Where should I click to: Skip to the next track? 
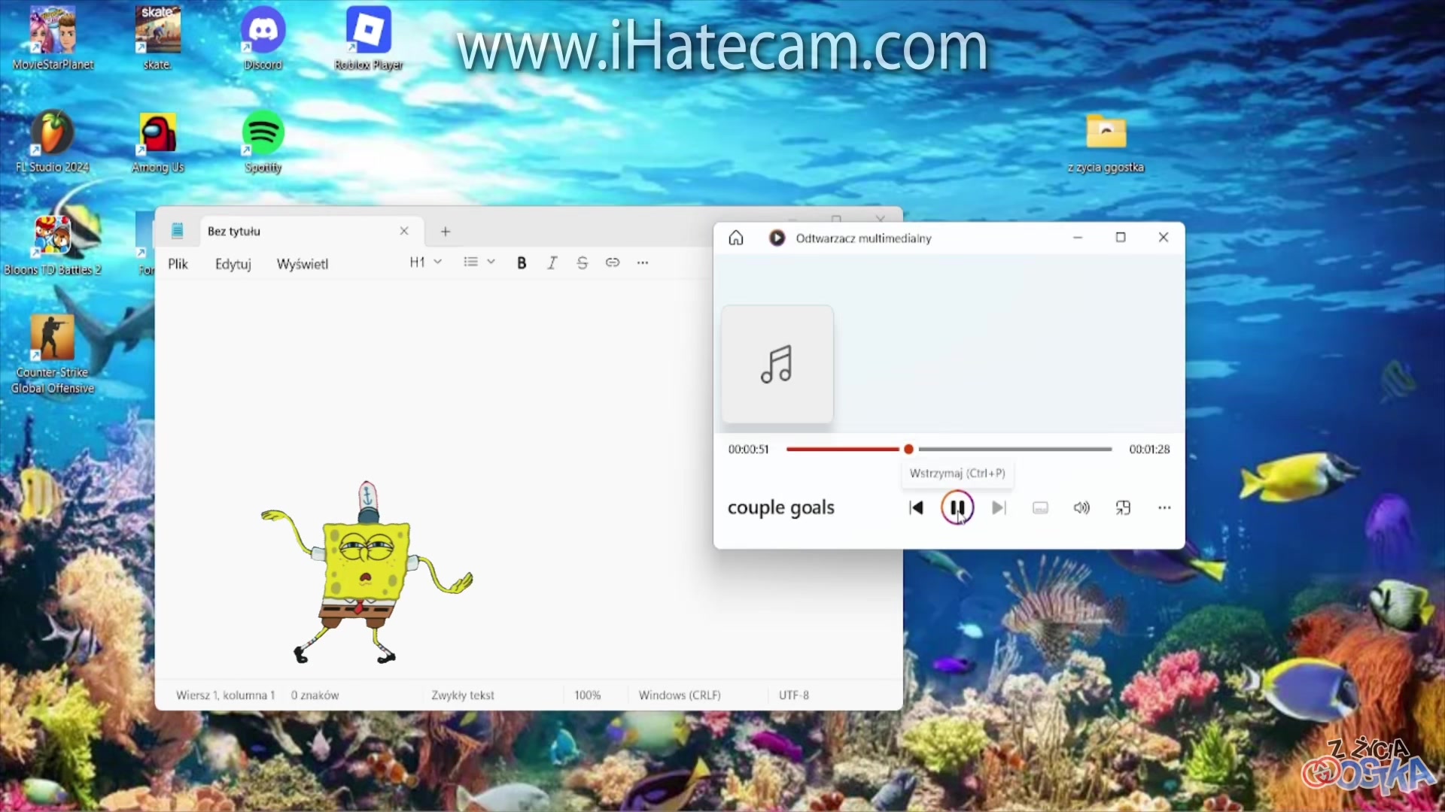click(x=999, y=507)
